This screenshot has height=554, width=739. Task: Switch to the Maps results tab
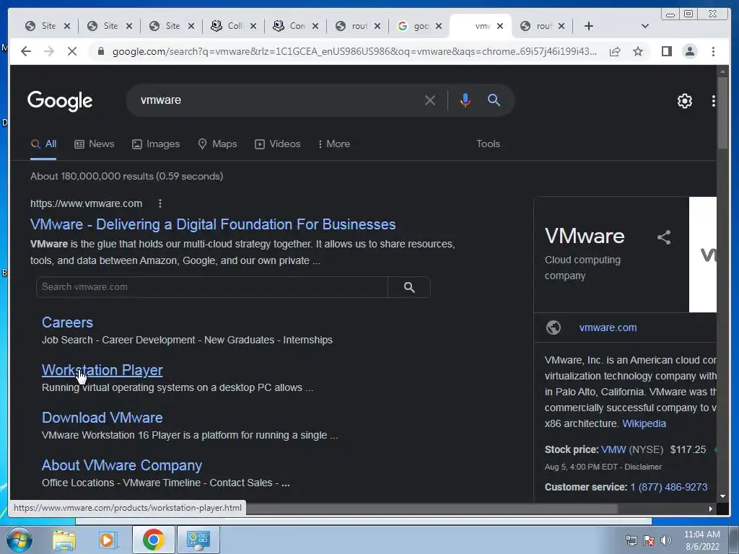pos(217,144)
